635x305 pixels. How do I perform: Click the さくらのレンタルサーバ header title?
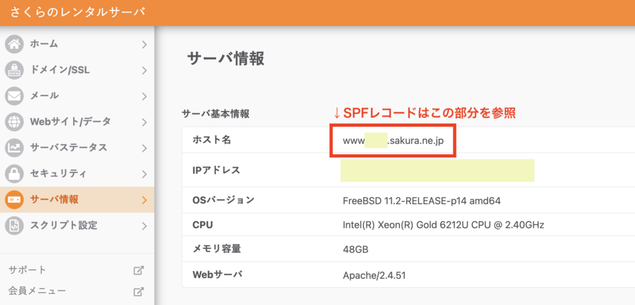tap(78, 12)
